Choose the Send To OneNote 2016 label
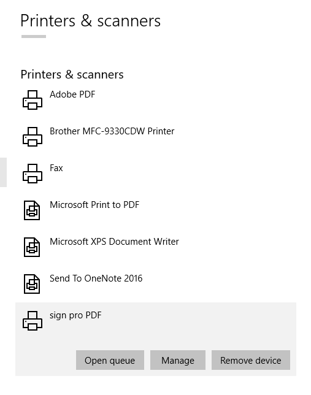 point(96,278)
